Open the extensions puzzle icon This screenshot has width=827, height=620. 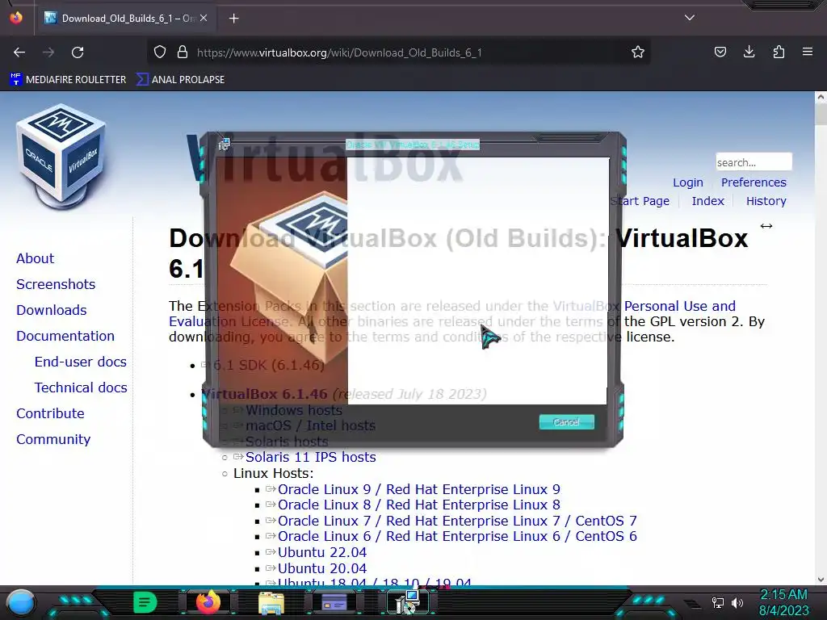[x=779, y=52]
